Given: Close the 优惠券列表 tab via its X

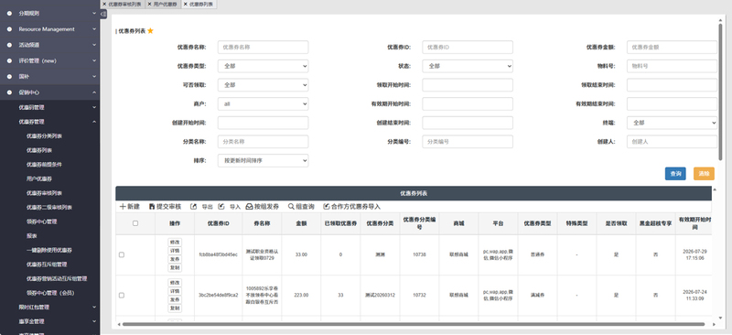Looking at the screenshot, I should tap(186, 4).
